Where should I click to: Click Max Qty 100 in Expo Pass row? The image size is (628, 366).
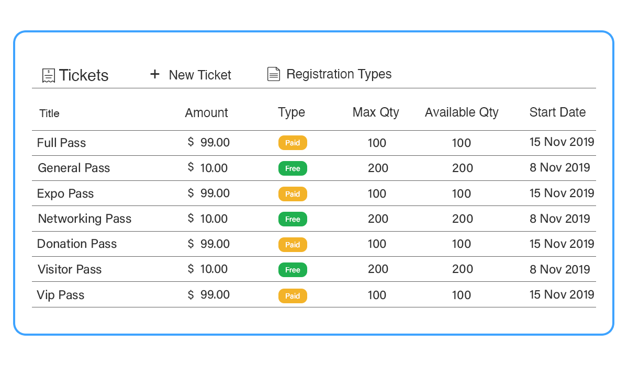pos(377,193)
